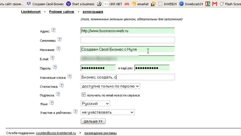This screenshot has width=241, height=136.
Task: Follow the регистрация link
Action: click(x=93, y=12)
